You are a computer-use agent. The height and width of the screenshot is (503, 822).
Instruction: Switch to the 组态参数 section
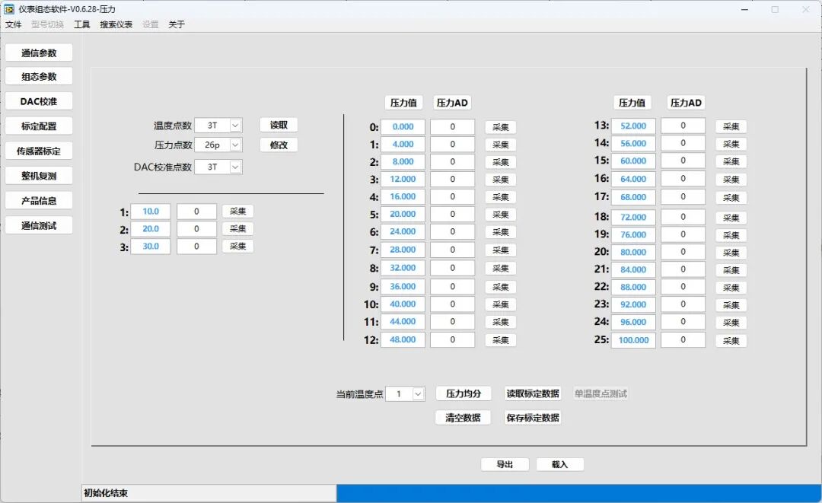pos(38,76)
